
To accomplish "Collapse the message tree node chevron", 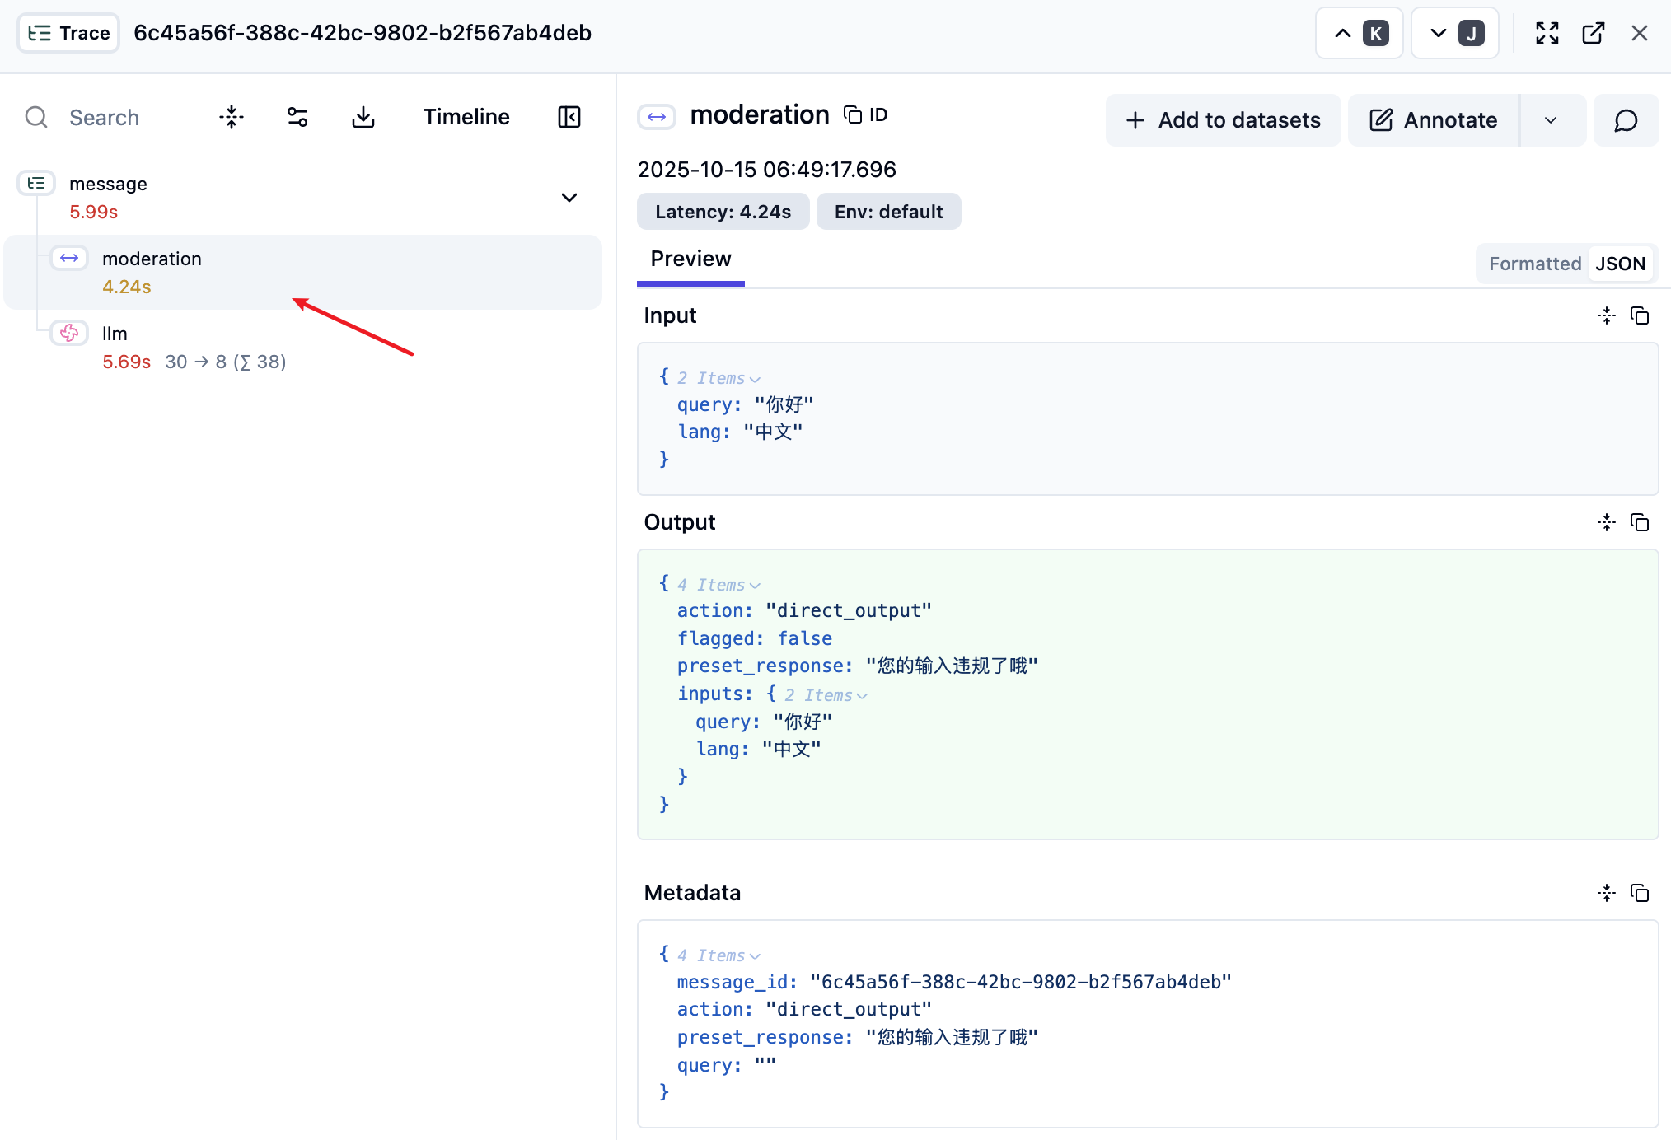I will point(569,198).
